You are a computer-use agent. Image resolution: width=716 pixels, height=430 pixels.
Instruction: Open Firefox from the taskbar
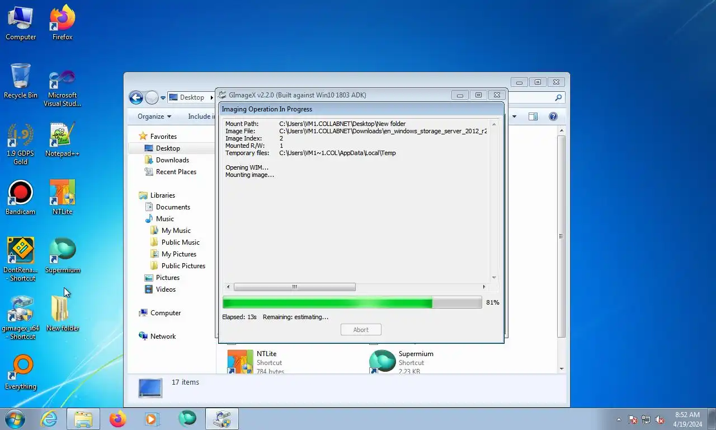coord(118,419)
